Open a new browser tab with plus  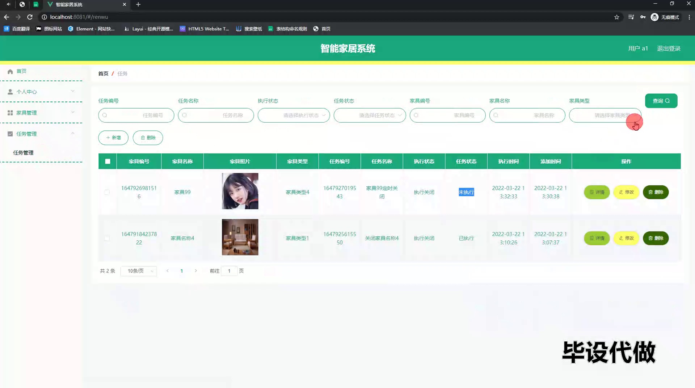point(138,4)
